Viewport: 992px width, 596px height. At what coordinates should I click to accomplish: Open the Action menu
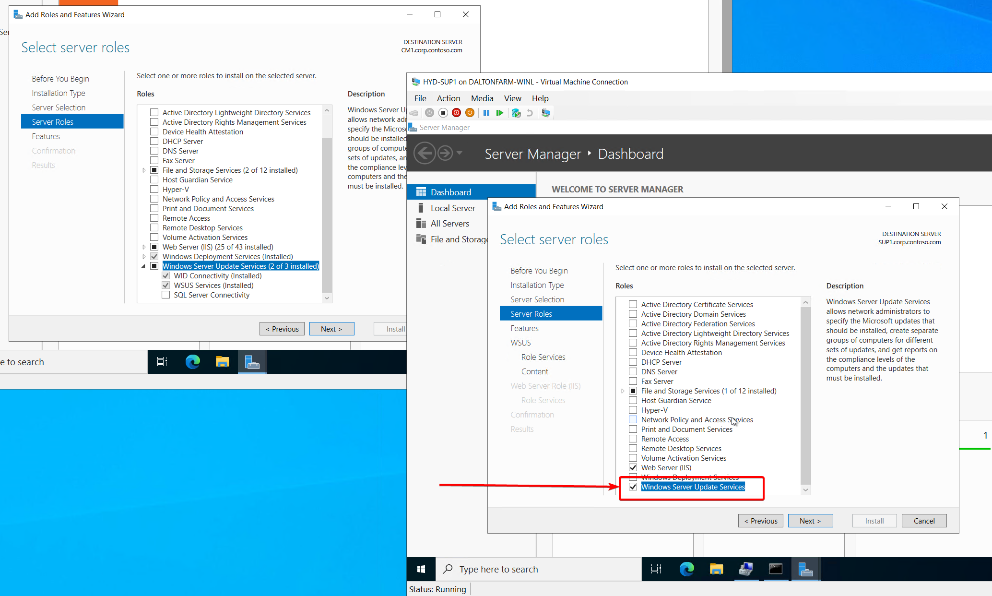coord(449,98)
